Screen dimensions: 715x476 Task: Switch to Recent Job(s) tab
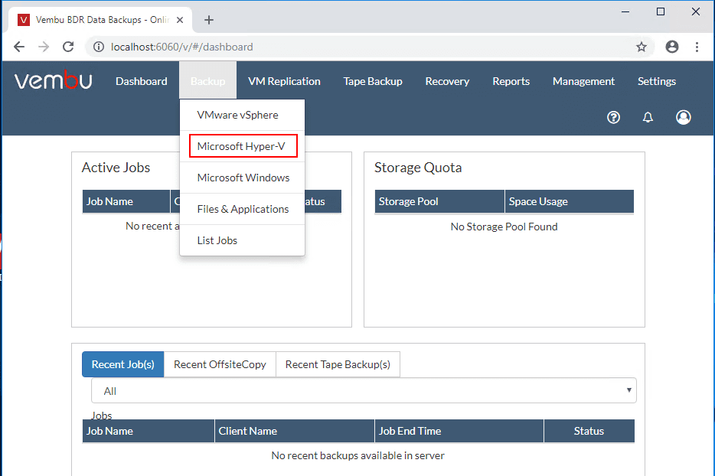pos(122,364)
